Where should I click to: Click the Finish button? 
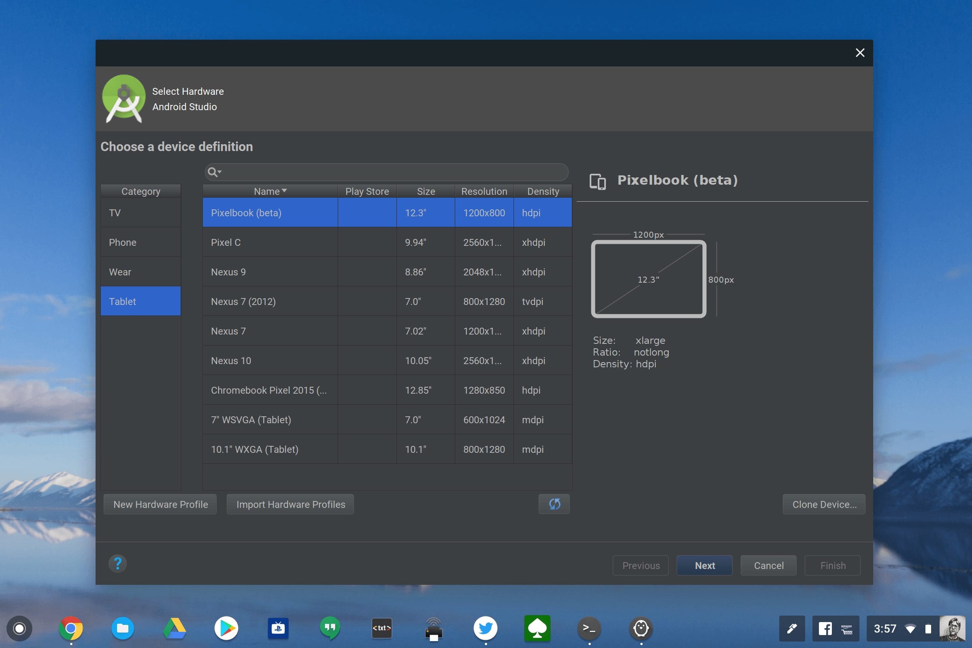point(833,565)
